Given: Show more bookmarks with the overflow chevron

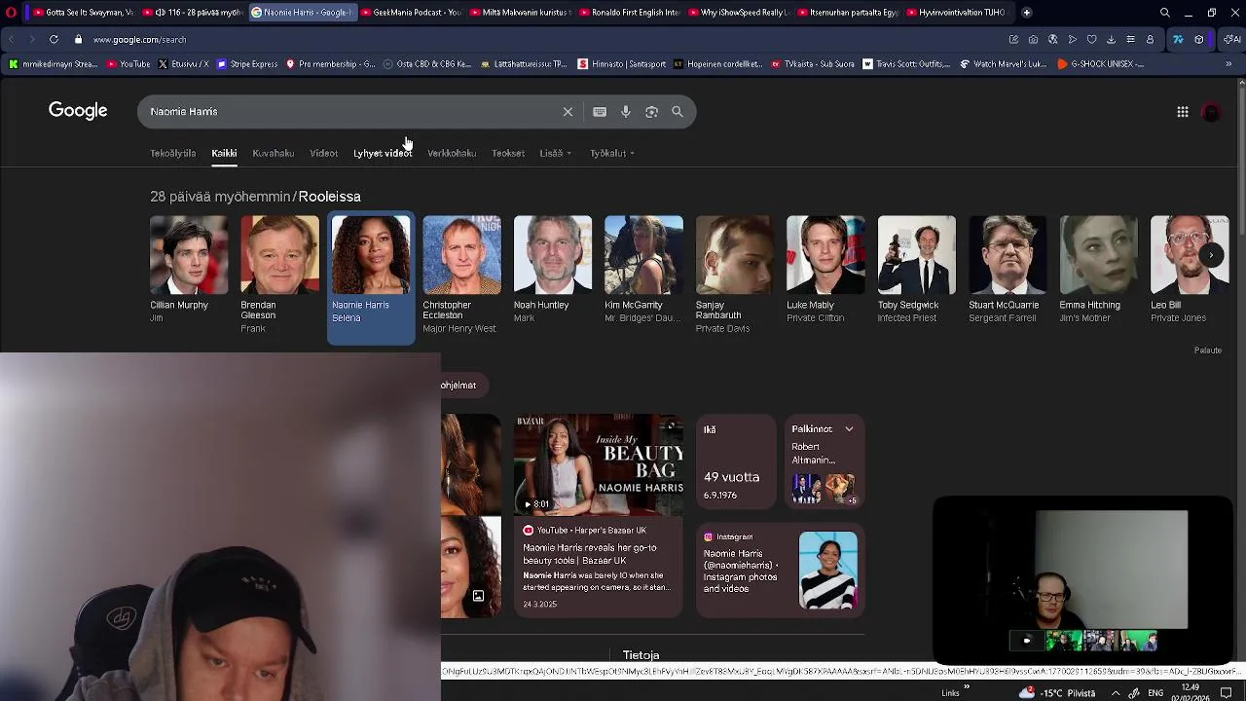Looking at the screenshot, I should 1228,64.
